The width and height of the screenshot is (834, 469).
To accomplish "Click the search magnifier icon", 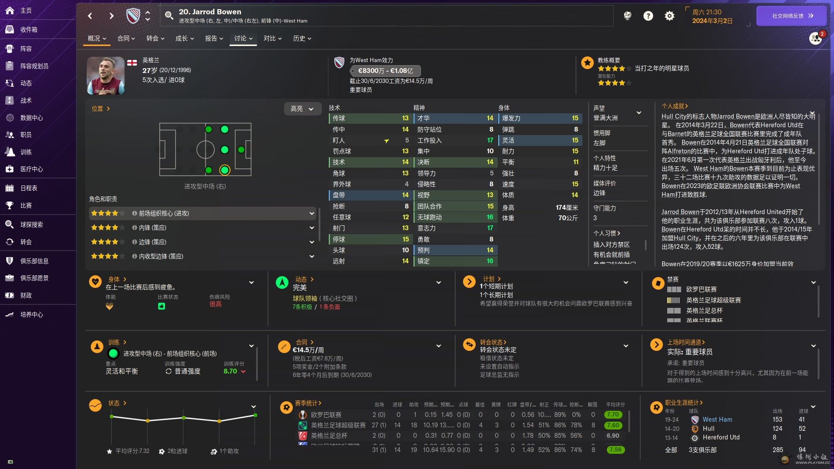I will (169, 16).
